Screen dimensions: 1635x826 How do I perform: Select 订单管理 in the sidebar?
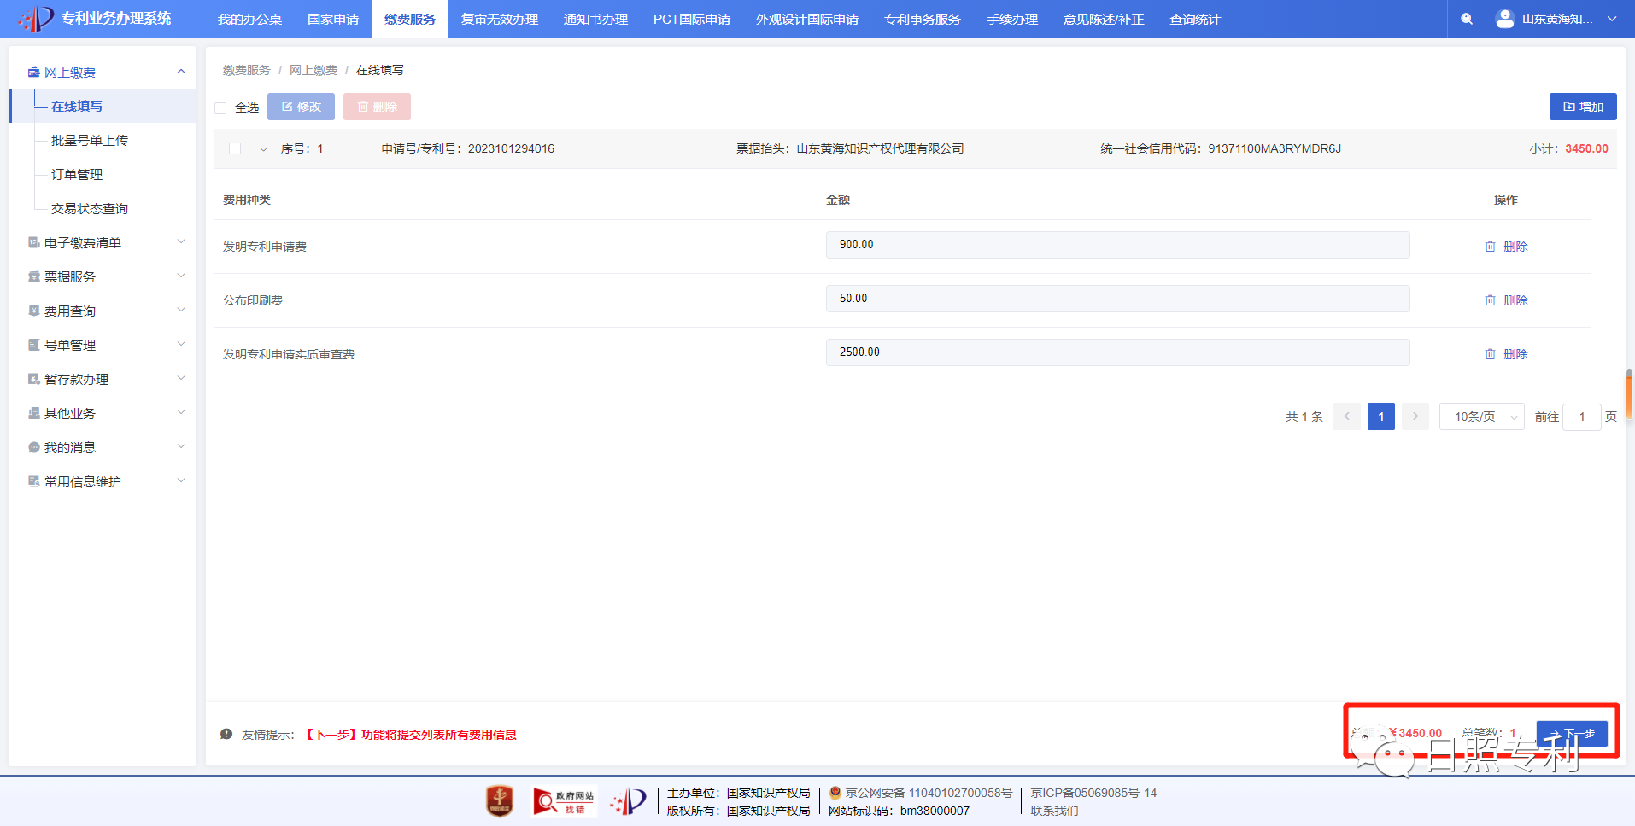click(x=77, y=175)
